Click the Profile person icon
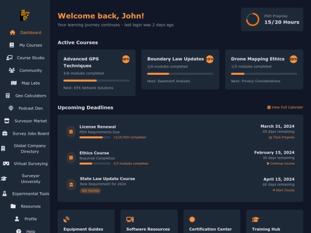 tap(17, 219)
